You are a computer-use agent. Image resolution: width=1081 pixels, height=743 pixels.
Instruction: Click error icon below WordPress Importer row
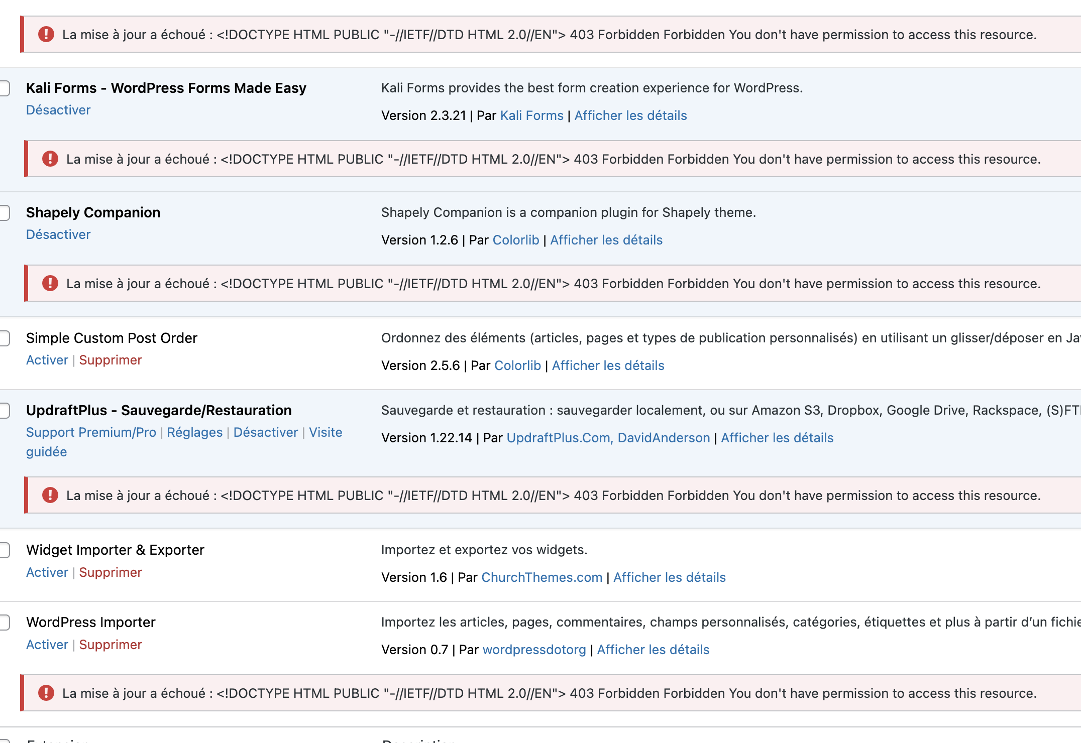point(46,693)
